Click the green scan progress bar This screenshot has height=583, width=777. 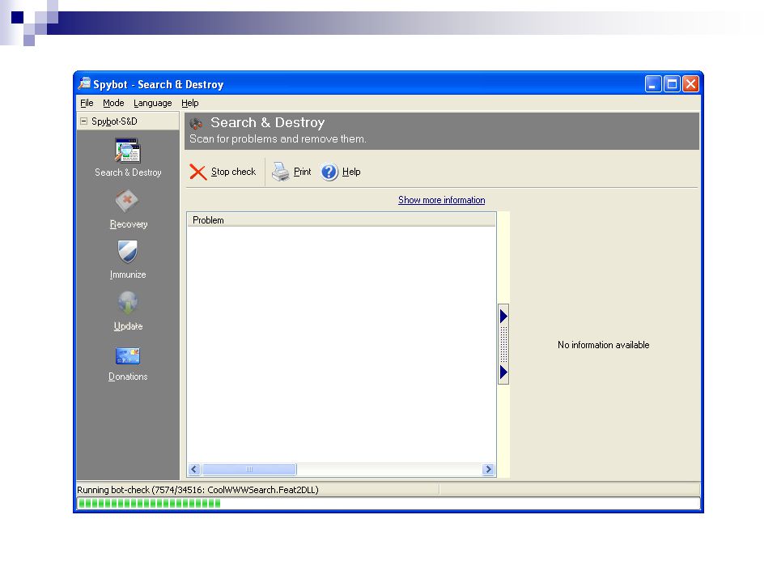[x=388, y=504]
